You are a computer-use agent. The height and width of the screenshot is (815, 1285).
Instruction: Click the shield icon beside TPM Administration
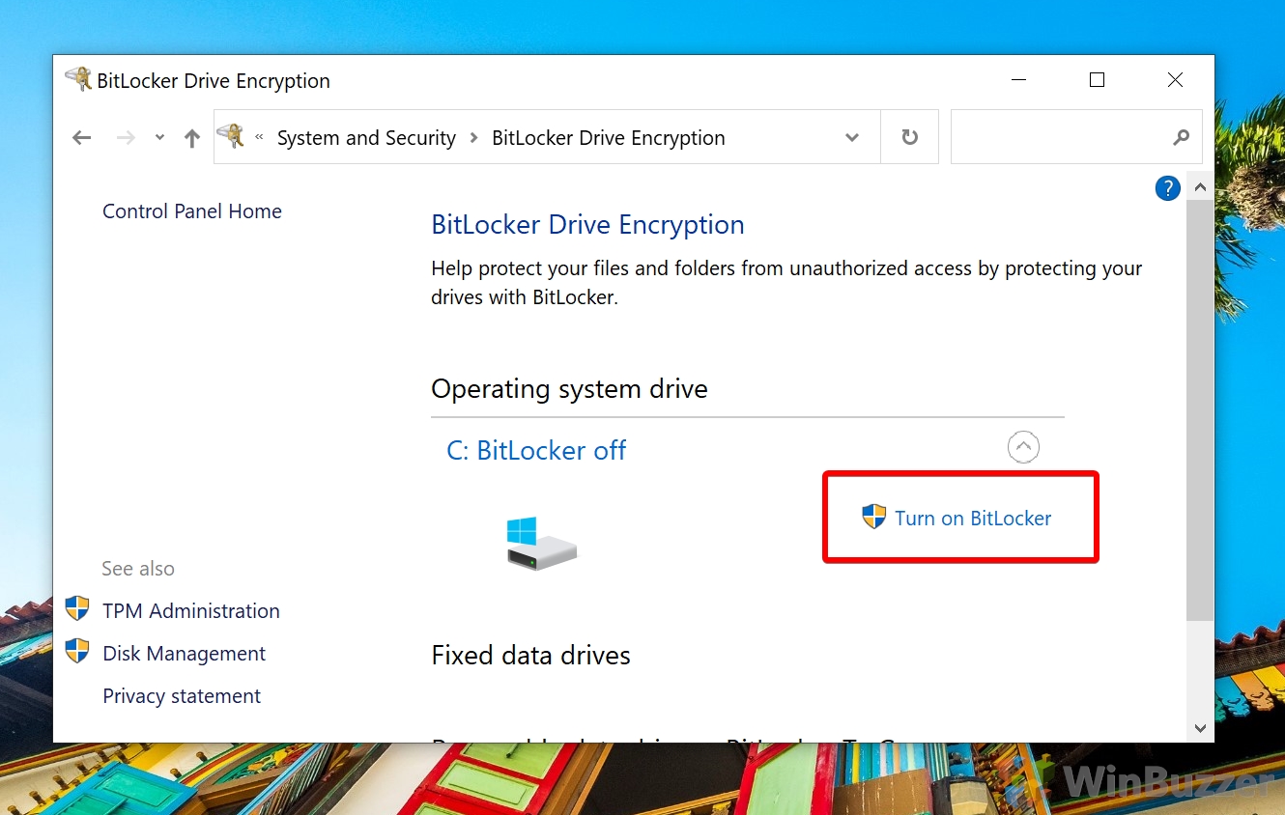[x=77, y=609]
